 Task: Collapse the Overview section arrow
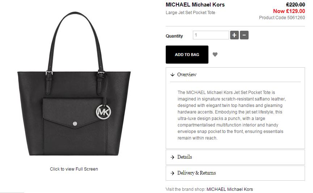(173, 75)
